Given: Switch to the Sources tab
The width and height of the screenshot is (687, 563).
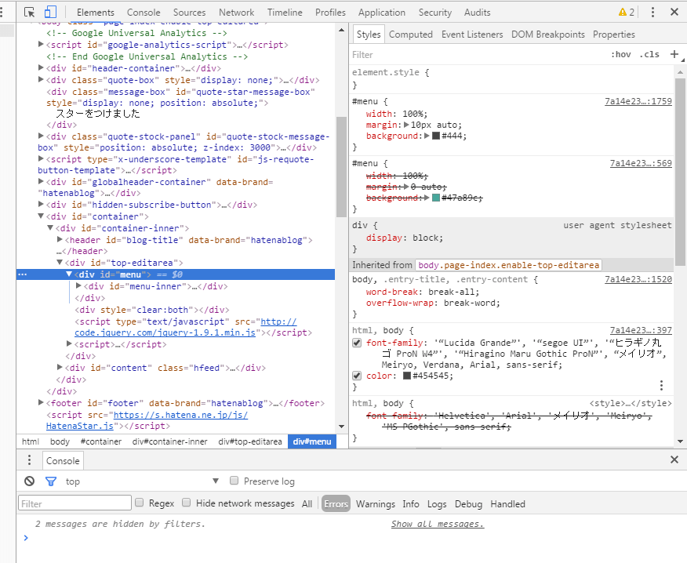Looking at the screenshot, I should point(189,13).
